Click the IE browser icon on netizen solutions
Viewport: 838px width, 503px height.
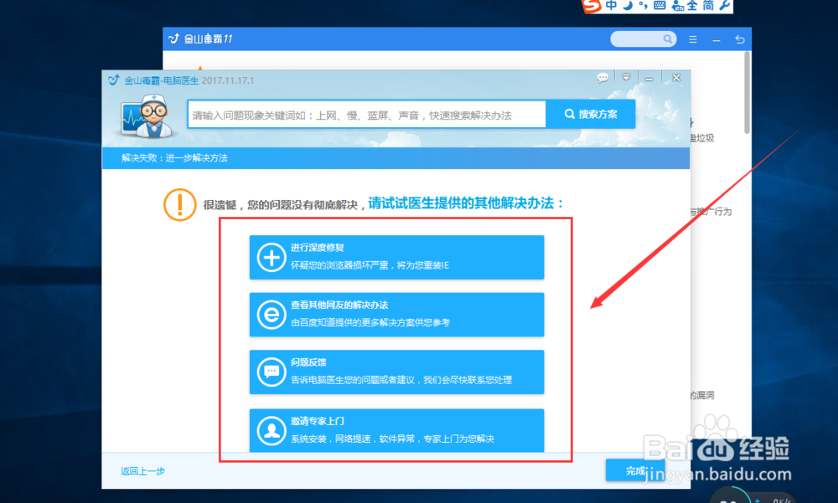click(272, 315)
